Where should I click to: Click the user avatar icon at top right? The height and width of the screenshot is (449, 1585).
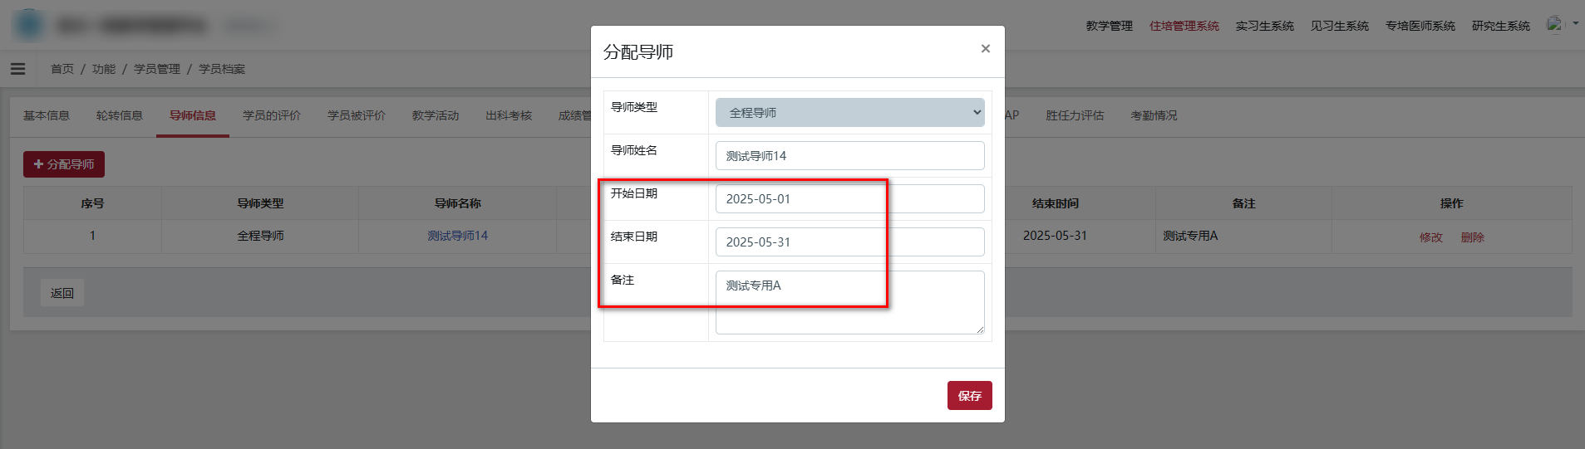pos(1553,25)
